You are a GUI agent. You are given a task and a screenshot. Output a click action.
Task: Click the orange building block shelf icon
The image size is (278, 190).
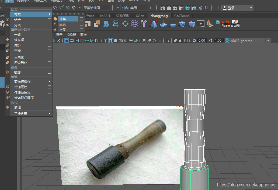click(210, 24)
